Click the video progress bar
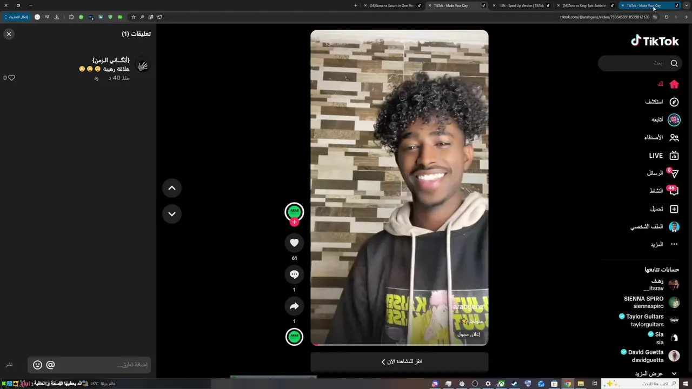Screen dimensions: 692x389 [400, 344]
